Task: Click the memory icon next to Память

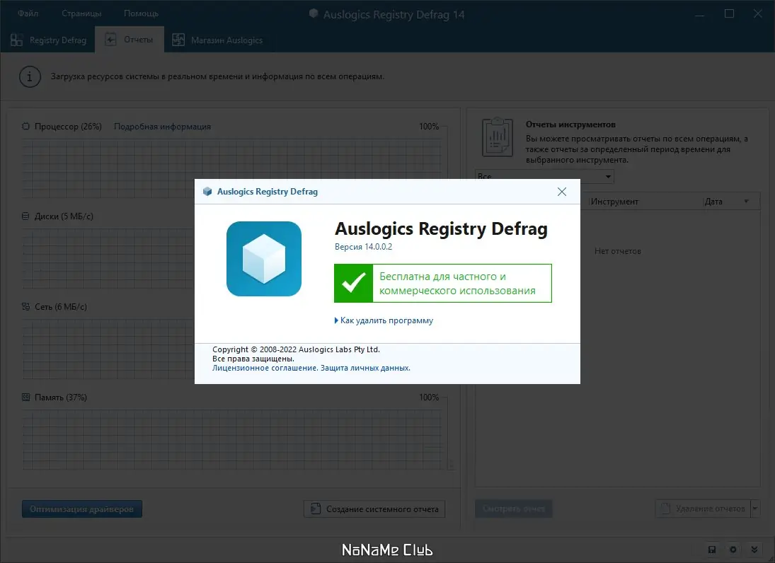Action: pyautogui.click(x=25, y=397)
